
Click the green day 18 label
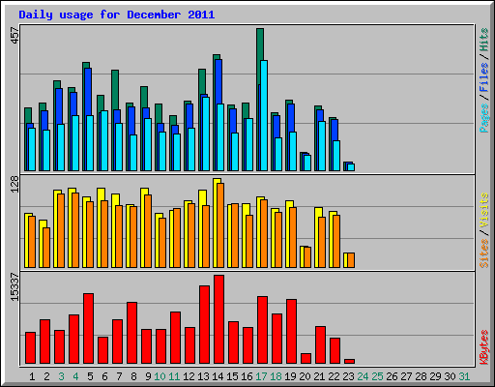coord(276,376)
